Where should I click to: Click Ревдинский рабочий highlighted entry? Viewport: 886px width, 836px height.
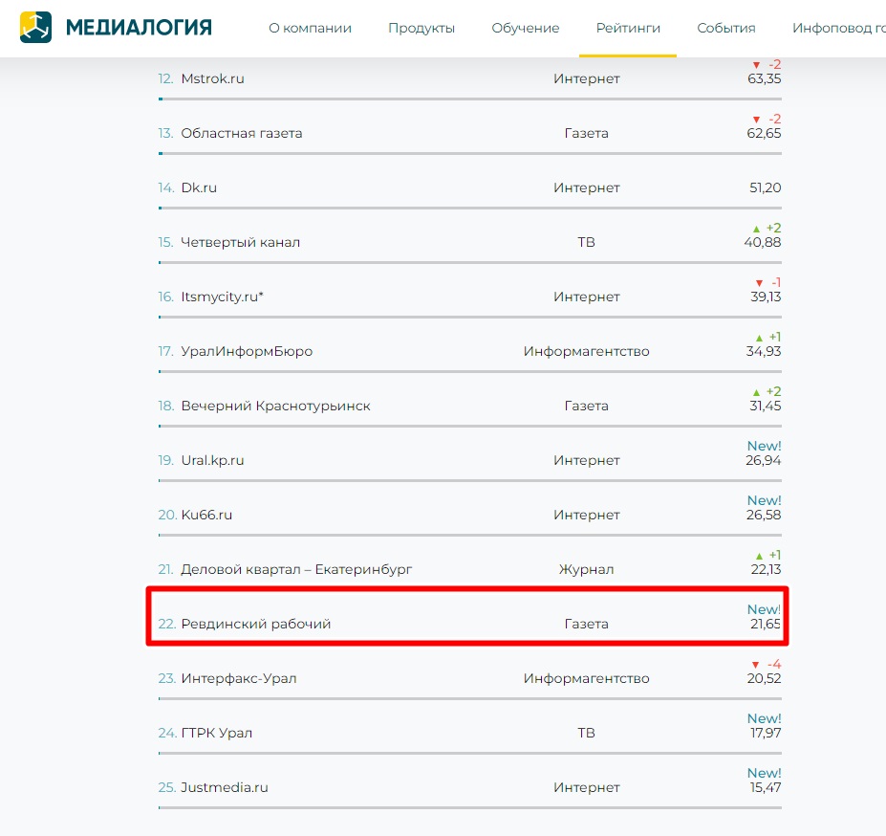coord(255,624)
